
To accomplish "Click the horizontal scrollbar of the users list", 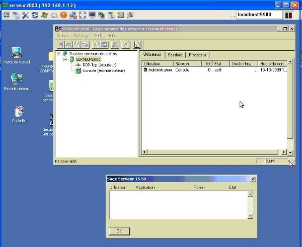I will 211,152.
